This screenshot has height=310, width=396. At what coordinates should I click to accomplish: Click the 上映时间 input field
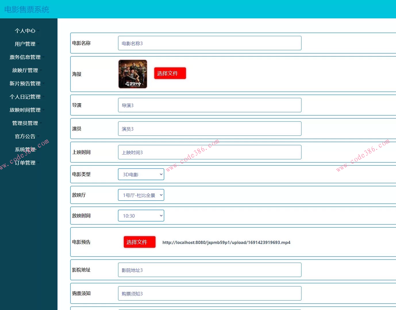tap(210, 152)
